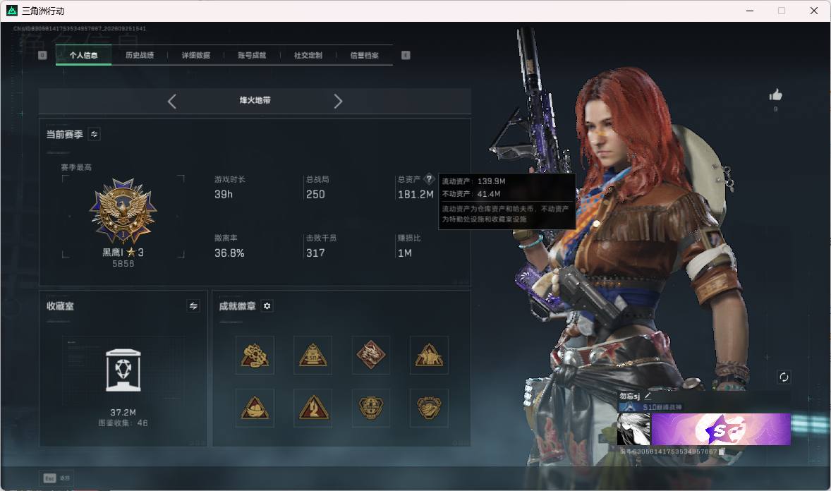The image size is (831, 491).
Task: Click the Q key previous-tab icon
Action: coord(42,55)
